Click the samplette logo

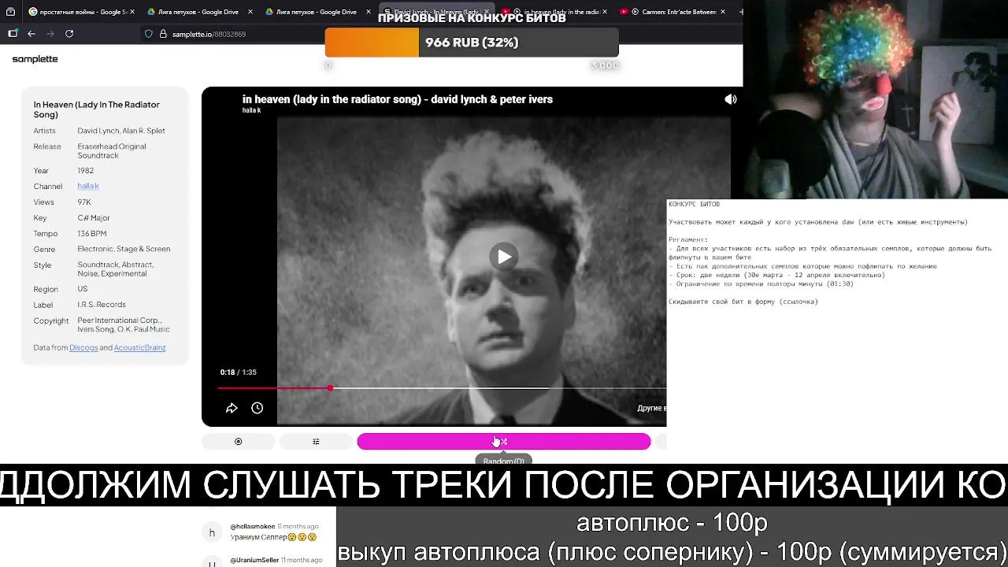[x=35, y=59]
